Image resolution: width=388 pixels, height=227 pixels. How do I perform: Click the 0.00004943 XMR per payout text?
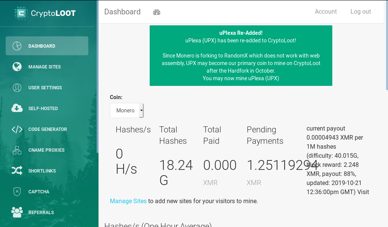pos(335,138)
